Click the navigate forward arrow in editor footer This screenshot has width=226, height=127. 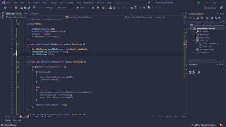pos(42,116)
